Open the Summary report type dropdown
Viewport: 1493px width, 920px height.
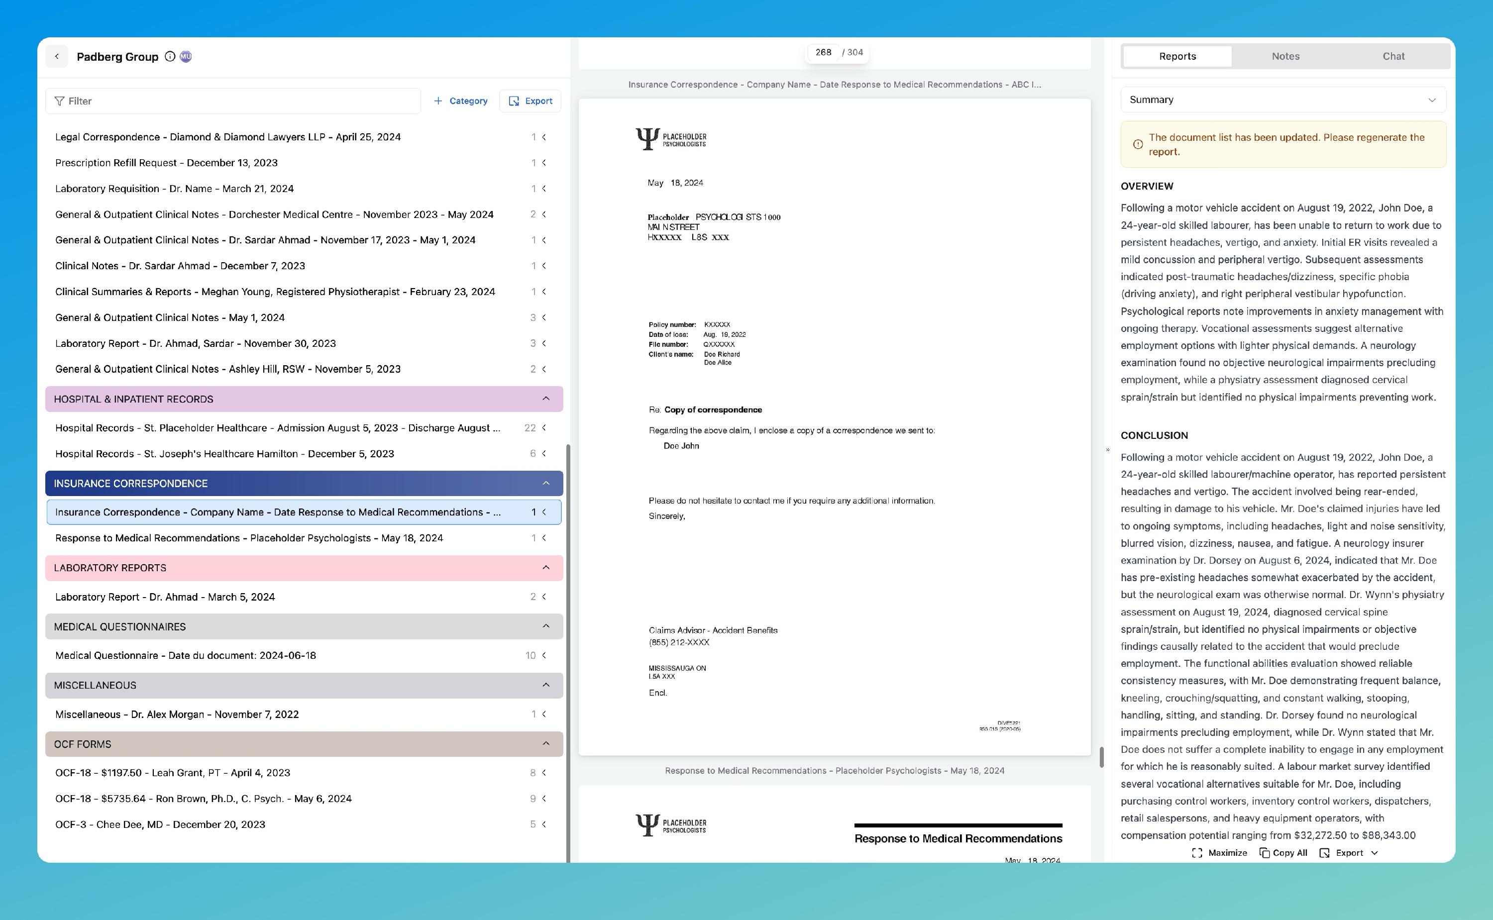pos(1282,100)
